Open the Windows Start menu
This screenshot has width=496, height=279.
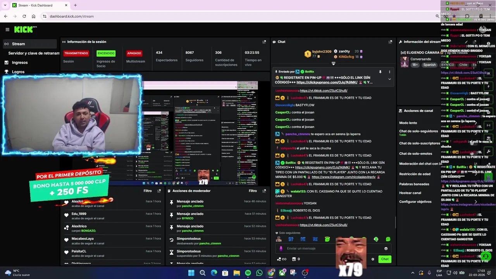191,273
